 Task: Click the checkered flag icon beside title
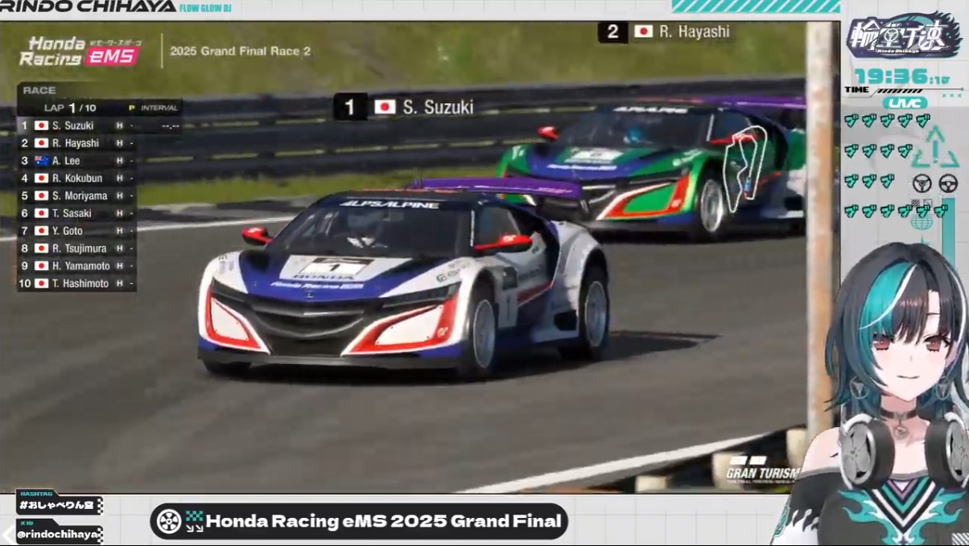[194, 521]
